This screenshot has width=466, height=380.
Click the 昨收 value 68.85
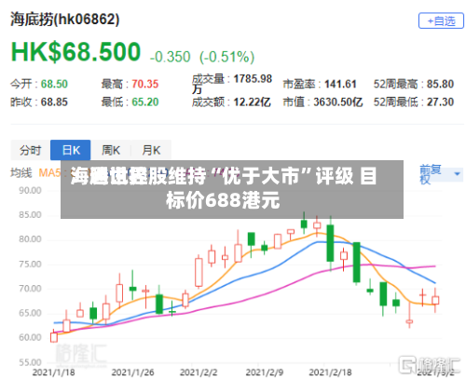click(x=54, y=102)
